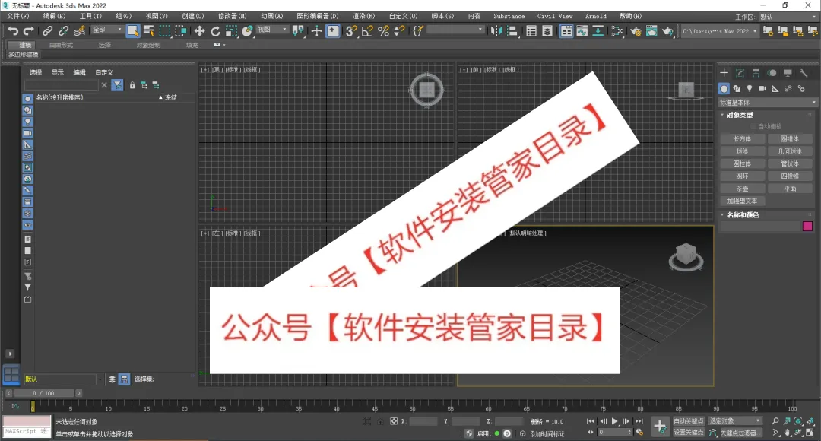Click frame 50 on the timeline ruler
Image resolution: width=821 pixels, height=441 pixels.
(413, 408)
